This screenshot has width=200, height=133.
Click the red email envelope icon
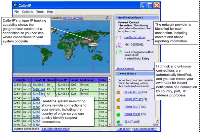[119, 37]
